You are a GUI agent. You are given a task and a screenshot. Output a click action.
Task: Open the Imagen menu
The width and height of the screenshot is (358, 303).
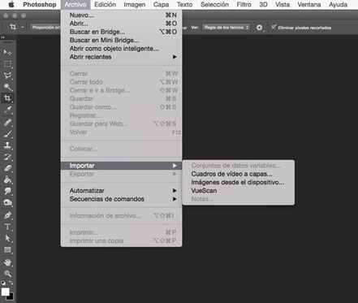[x=135, y=5]
